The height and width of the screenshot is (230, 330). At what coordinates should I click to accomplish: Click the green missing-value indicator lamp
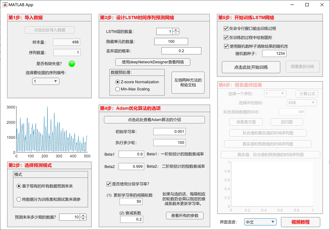point(72,64)
